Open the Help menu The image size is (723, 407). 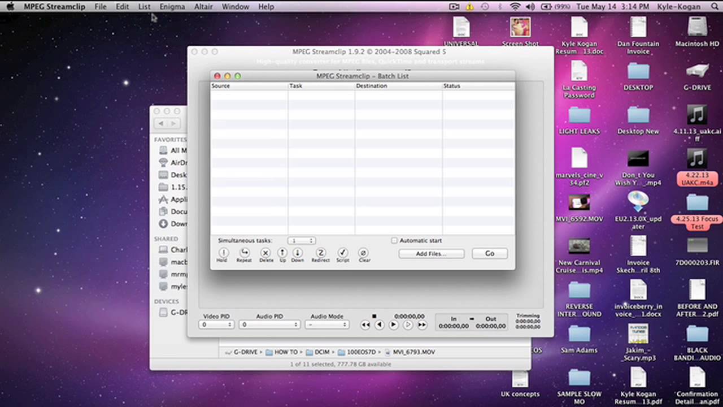266,7
